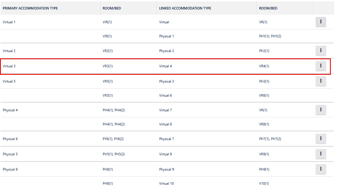Open the Physical 8 row options menu

click(x=321, y=169)
